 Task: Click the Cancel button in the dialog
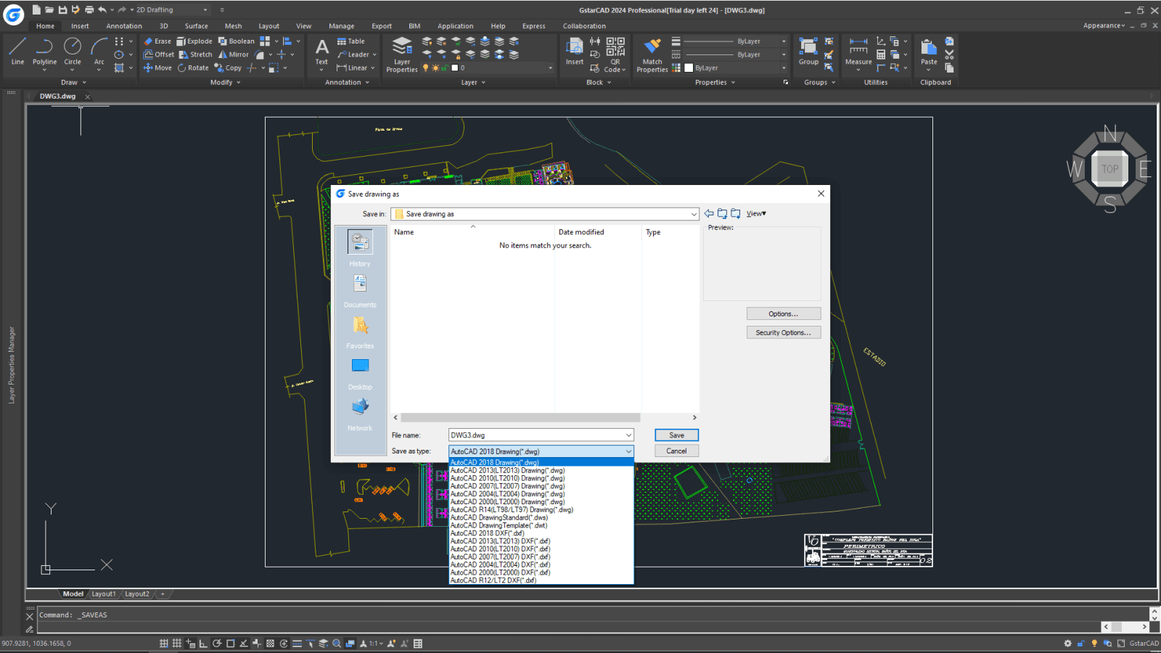coord(676,450)
